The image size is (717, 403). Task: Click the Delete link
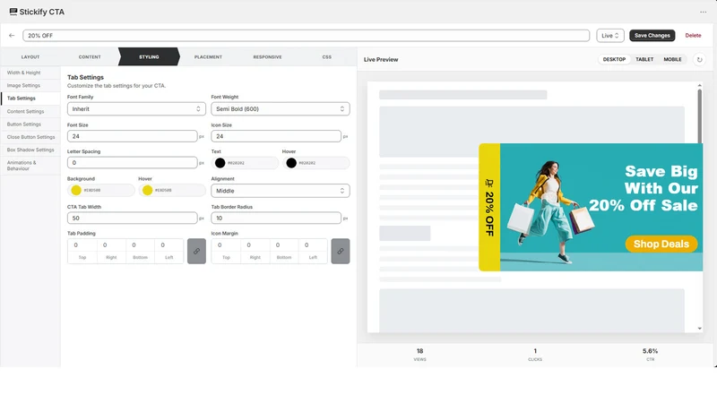693,35
